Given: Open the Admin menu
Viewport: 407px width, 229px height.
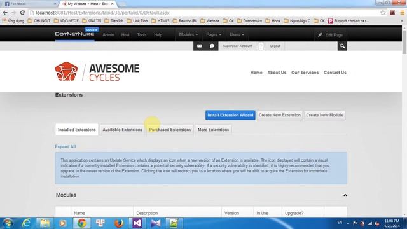Looking at the screenshot, I should click(108, 34).
